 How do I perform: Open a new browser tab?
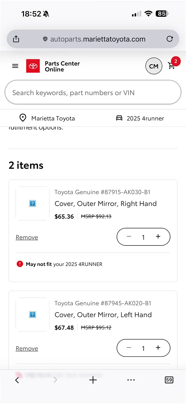pyautogui.click(x=93, y=380)
